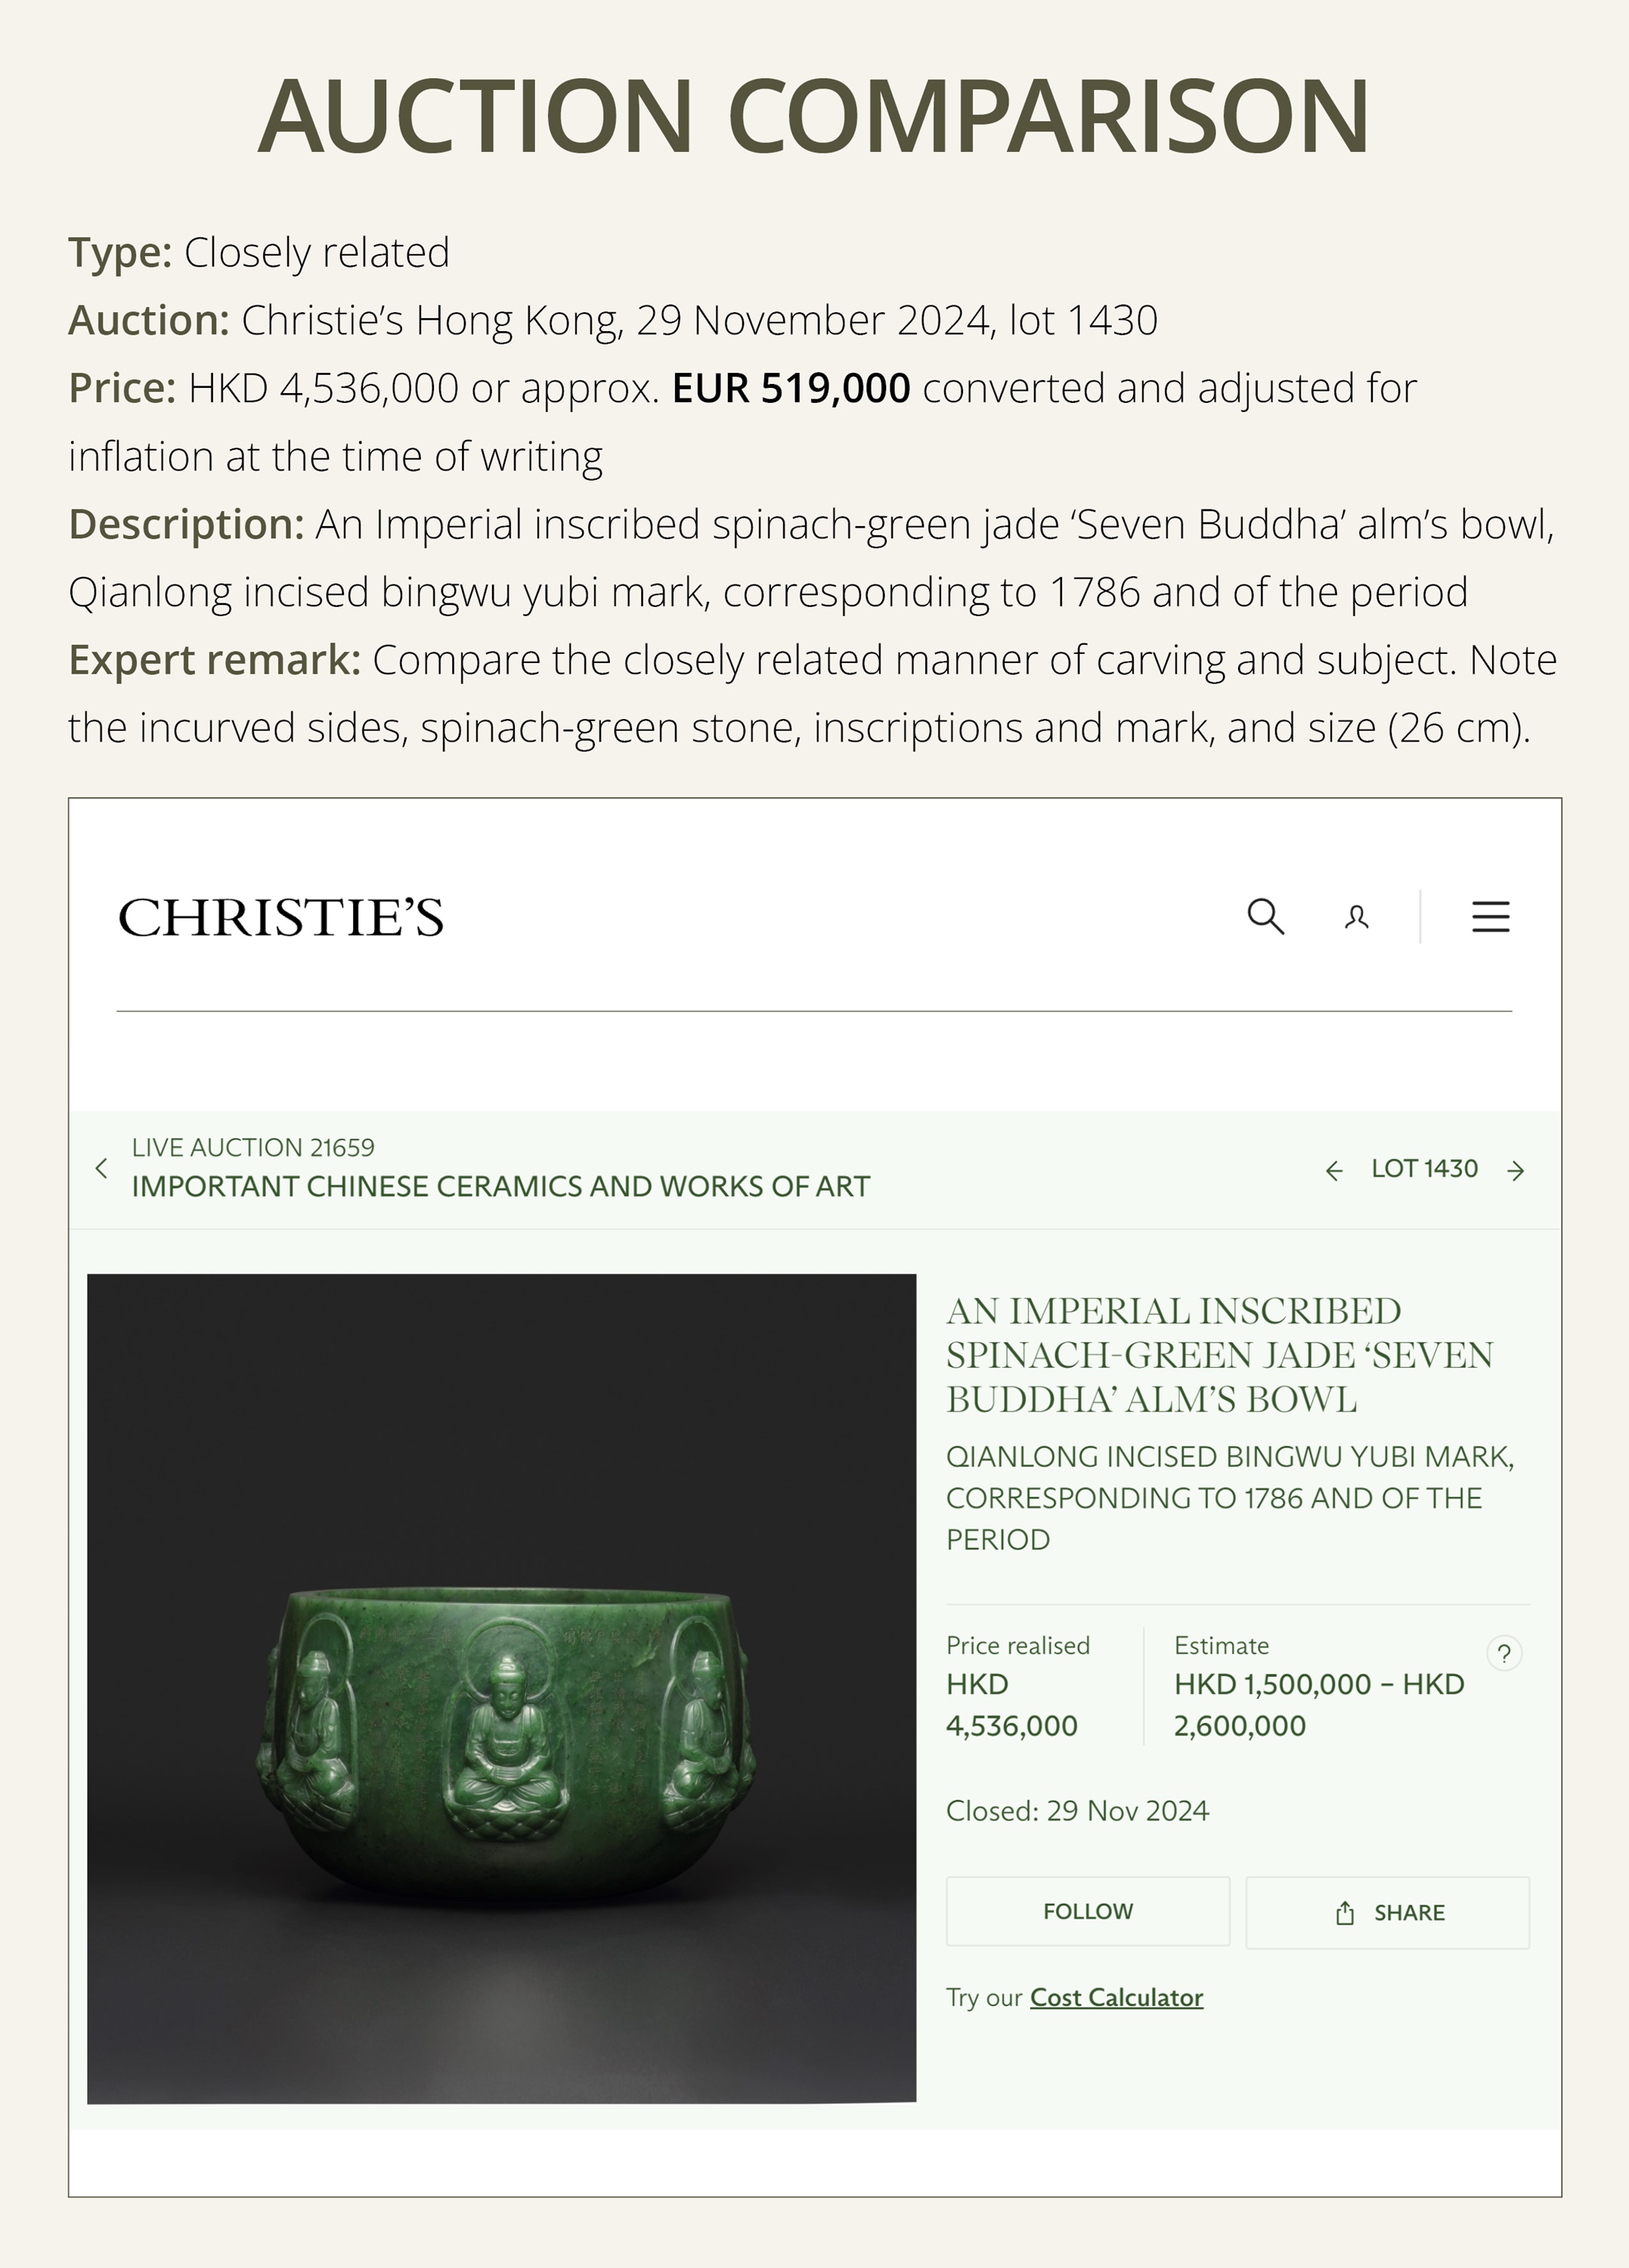Click the Closed: 29 Nov 2024 text

(1077, 1811)
